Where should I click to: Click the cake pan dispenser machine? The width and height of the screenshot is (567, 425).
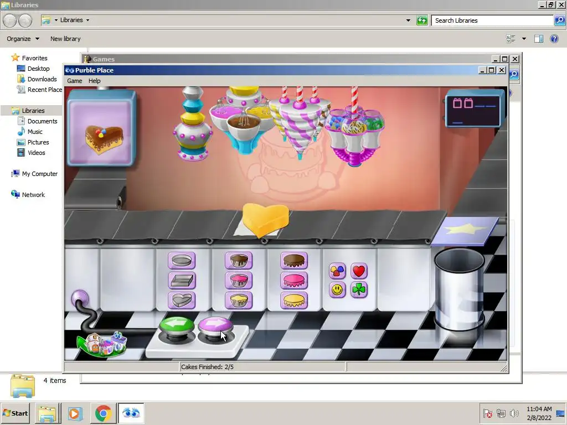pos(193,123)
